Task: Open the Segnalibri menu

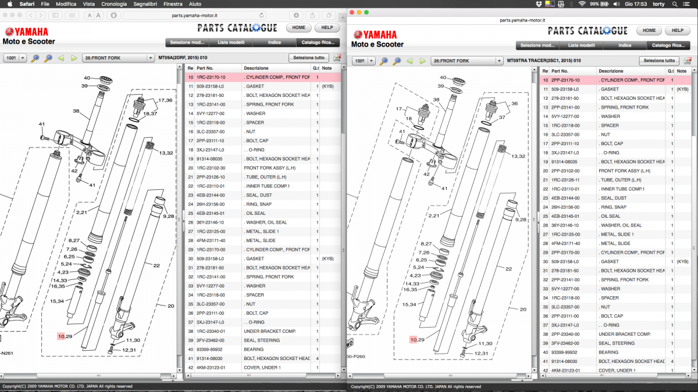Action: tap(145, 4)
